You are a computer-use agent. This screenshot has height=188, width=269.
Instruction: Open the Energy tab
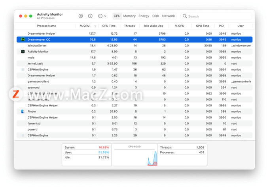pyautogui.click(x=144, y=16)
